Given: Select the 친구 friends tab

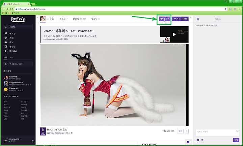Looking at the screenshot, I should tap(5, 57).
